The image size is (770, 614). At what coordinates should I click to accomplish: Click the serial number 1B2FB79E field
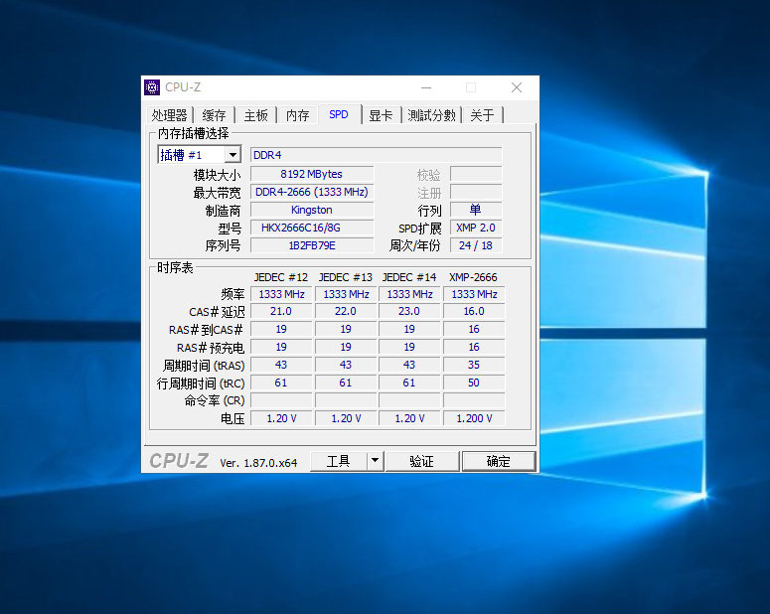click(x=312, y=245)
